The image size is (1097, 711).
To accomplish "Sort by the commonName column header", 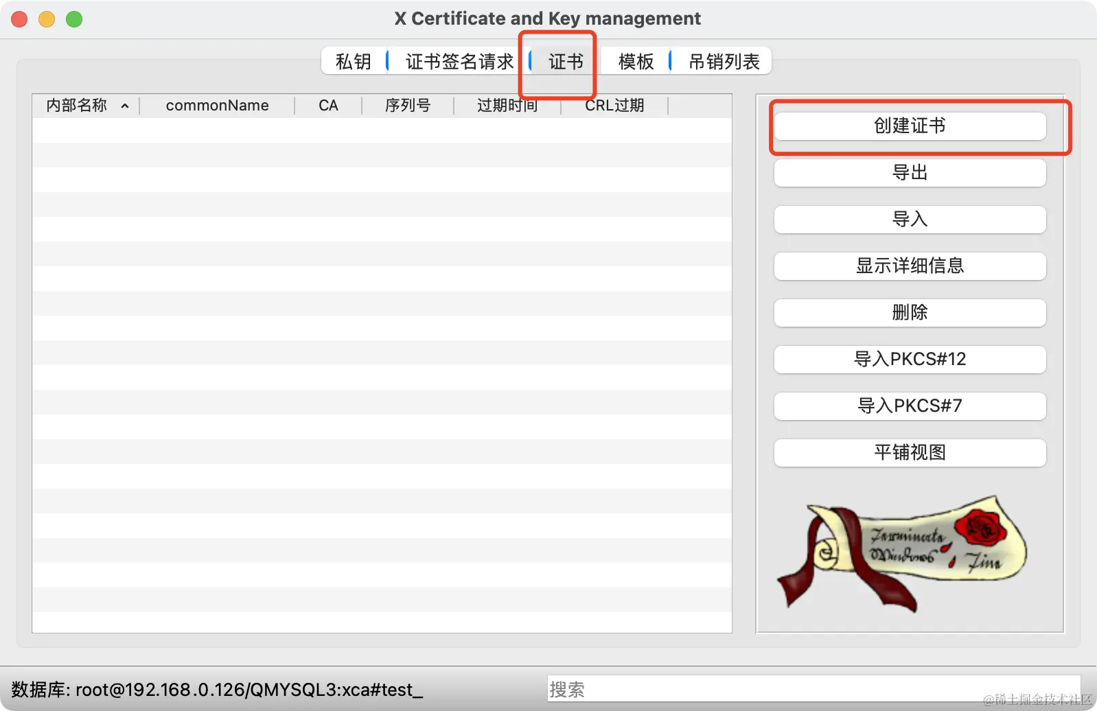I will (x=217, y=106).
